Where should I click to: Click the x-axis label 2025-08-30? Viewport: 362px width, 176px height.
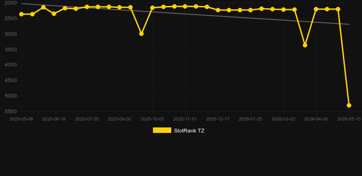pyautogui.click(x=119, y=119)
